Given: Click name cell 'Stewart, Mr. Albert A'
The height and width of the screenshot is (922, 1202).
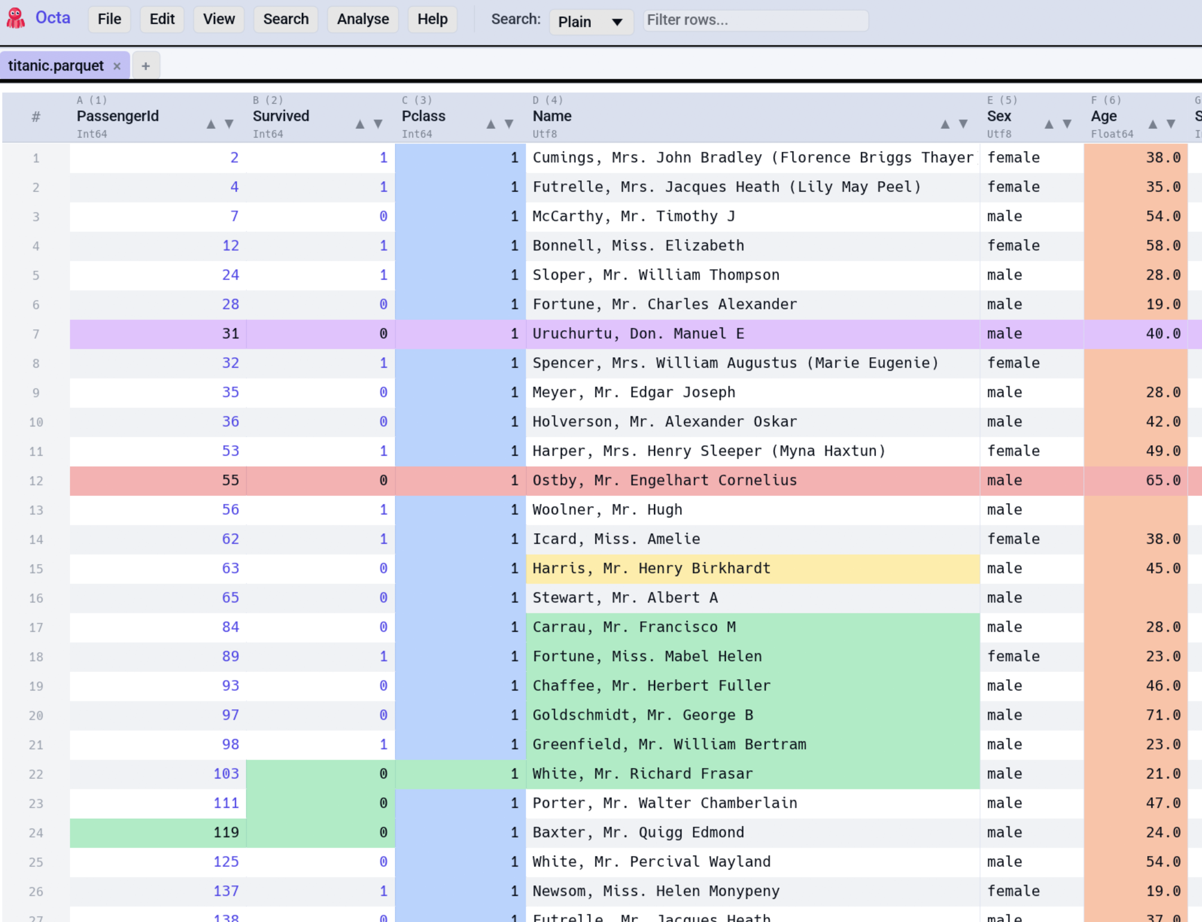Looking at the screenshot, I should tap(753, 598).
